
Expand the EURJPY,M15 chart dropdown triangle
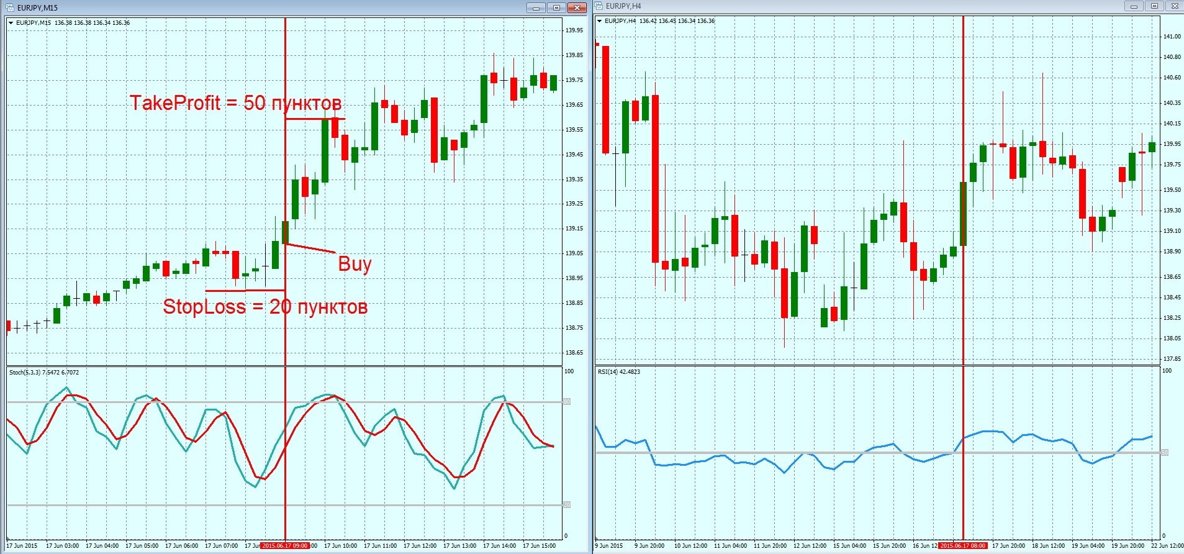[11, 23]
